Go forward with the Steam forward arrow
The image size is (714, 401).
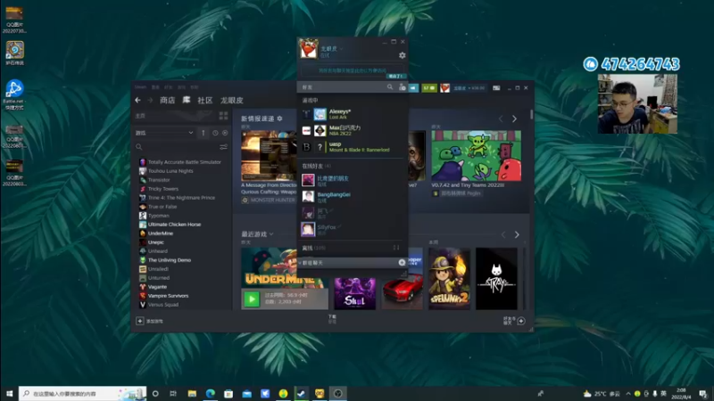pyautogui.click(x=150, y=100)
